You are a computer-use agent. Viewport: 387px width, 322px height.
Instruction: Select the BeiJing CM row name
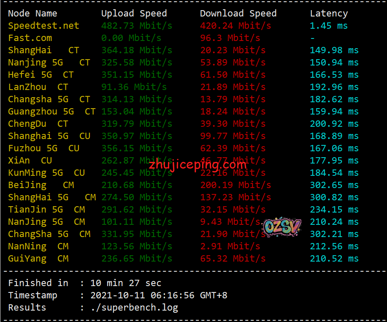coord(41,185)
